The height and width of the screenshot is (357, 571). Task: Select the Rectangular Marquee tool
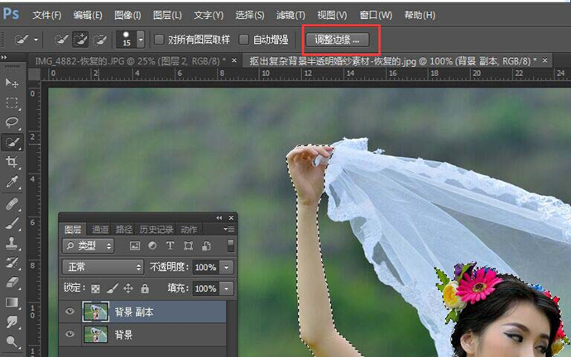tap(12, 102)
